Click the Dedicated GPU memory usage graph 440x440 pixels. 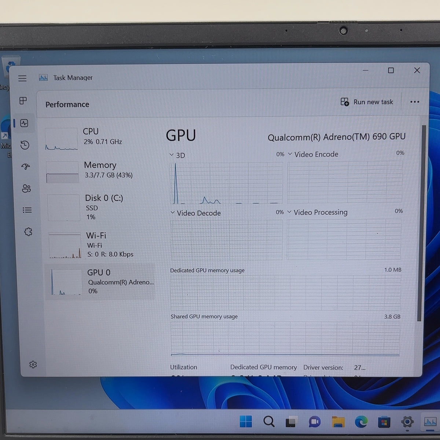point(286,293)
